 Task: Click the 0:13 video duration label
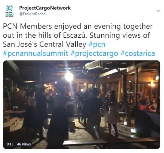(10, 144)
